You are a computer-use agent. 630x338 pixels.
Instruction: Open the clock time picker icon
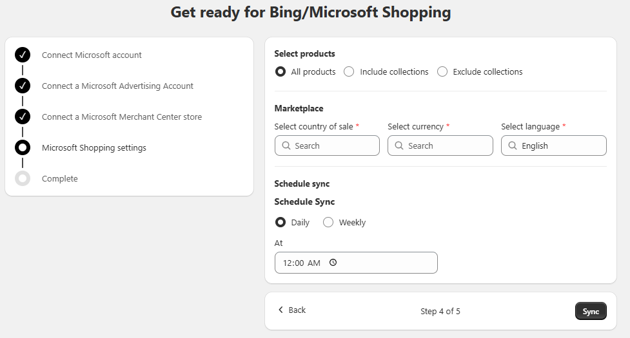pyautogui.click(x=333, y=263)
